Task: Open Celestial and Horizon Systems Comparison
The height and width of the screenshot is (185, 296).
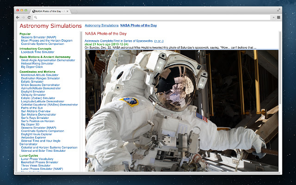Action: tap(49, 148)
